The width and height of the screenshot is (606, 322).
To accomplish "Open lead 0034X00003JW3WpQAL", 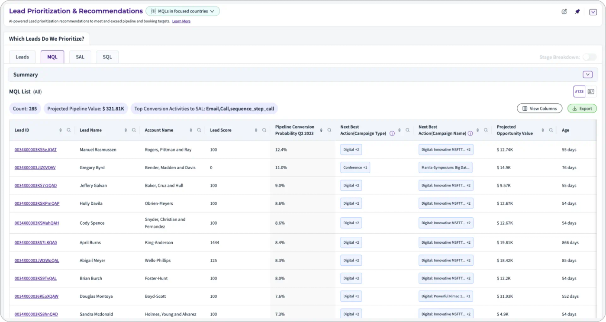I will [37, 261].
